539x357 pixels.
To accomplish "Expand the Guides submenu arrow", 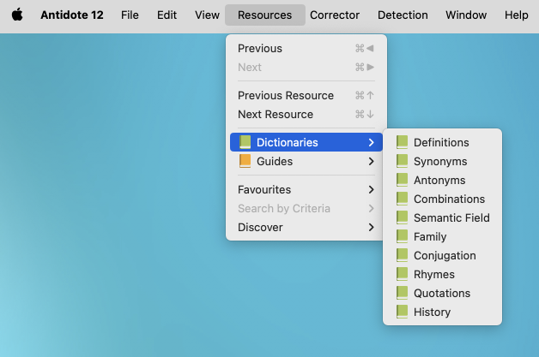I will pos(371,161).
